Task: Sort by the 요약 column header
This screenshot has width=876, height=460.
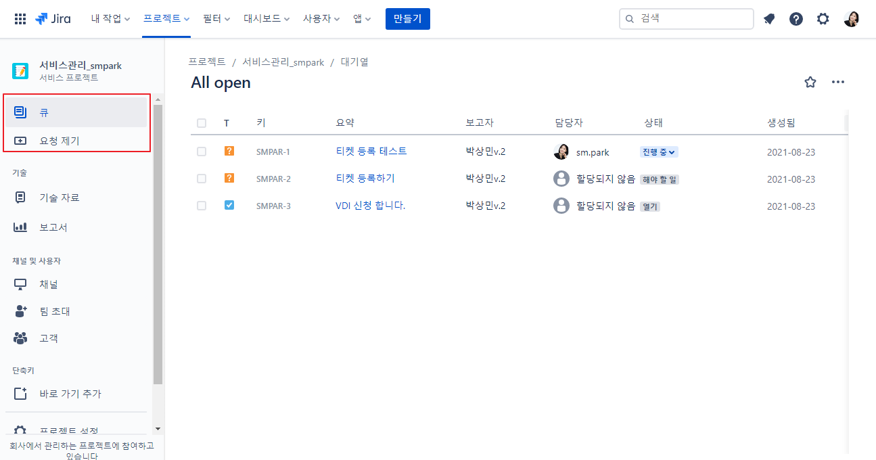Action: 345,122
